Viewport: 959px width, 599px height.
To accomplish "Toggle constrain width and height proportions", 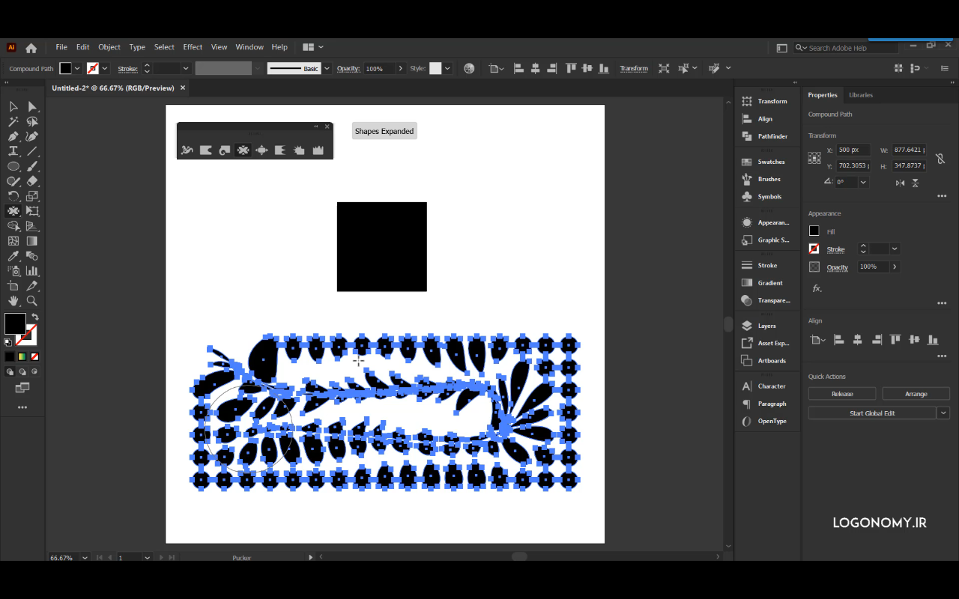I will [940, 158].
